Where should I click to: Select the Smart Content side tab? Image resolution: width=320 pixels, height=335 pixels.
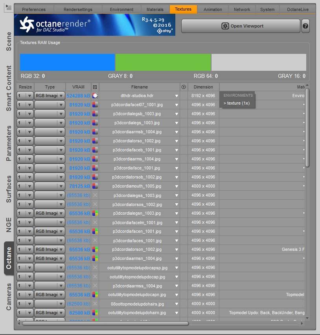point(9,88)
